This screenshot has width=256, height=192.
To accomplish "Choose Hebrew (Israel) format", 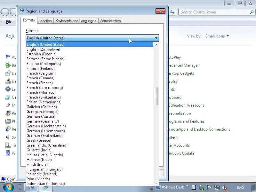I will pos(90,160).
